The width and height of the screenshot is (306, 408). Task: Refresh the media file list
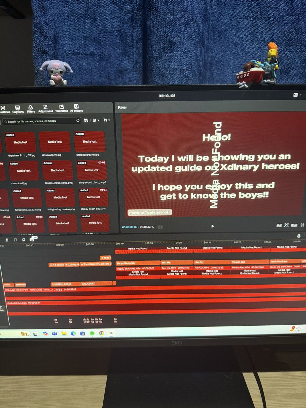(x=78, y=120)
